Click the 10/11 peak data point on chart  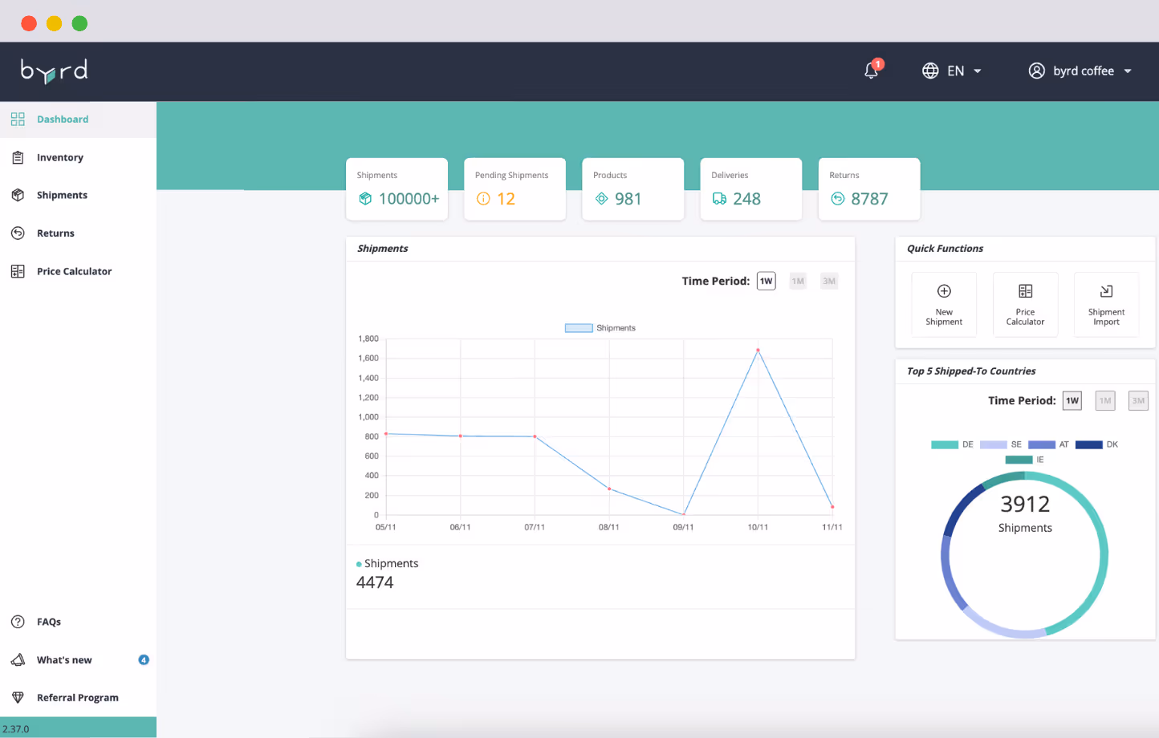click(758, 350)
